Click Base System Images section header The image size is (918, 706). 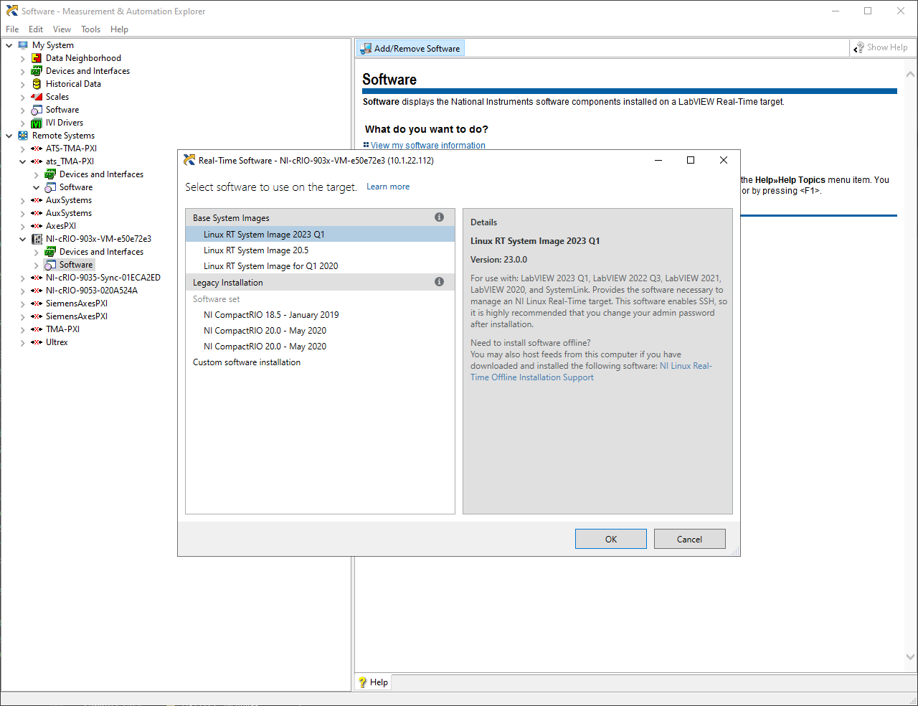[320, 217]
